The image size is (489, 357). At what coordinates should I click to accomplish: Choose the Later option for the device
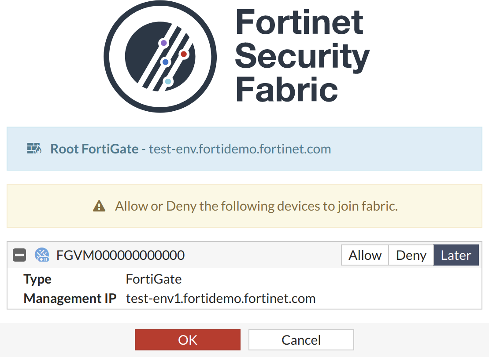[x=456, y=255]
